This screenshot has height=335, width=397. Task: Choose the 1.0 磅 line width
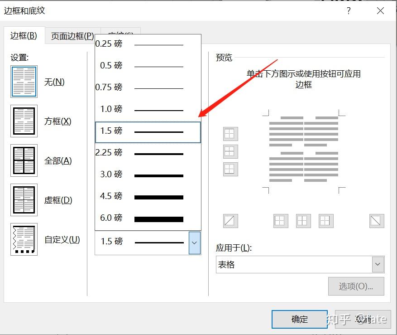[x=148, y=109]
